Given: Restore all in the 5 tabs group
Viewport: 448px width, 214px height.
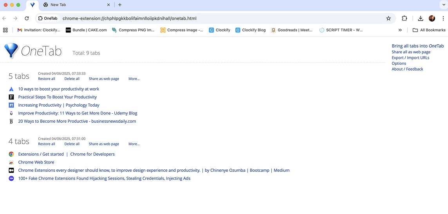Looking at the screenshot, I should [47, 79].
